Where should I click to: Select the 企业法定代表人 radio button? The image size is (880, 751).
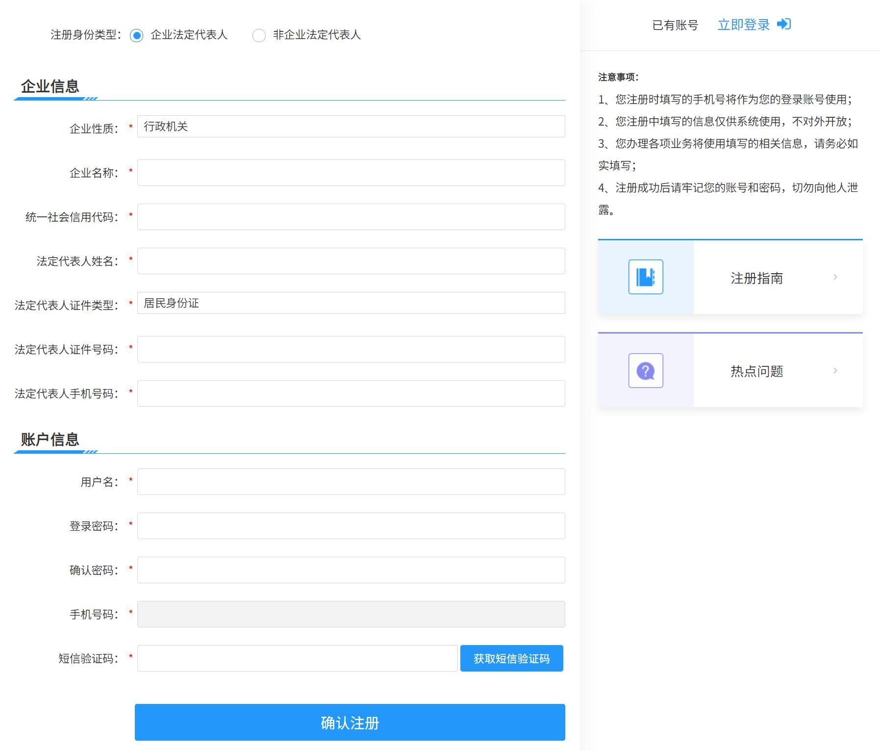137,35
